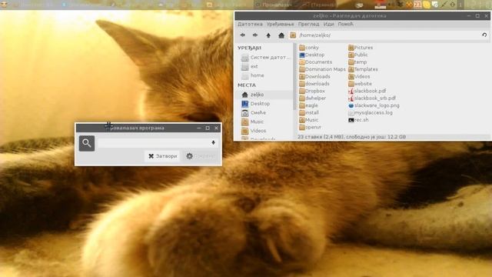
Task: Open the conky folder
Action: [309, 48]
